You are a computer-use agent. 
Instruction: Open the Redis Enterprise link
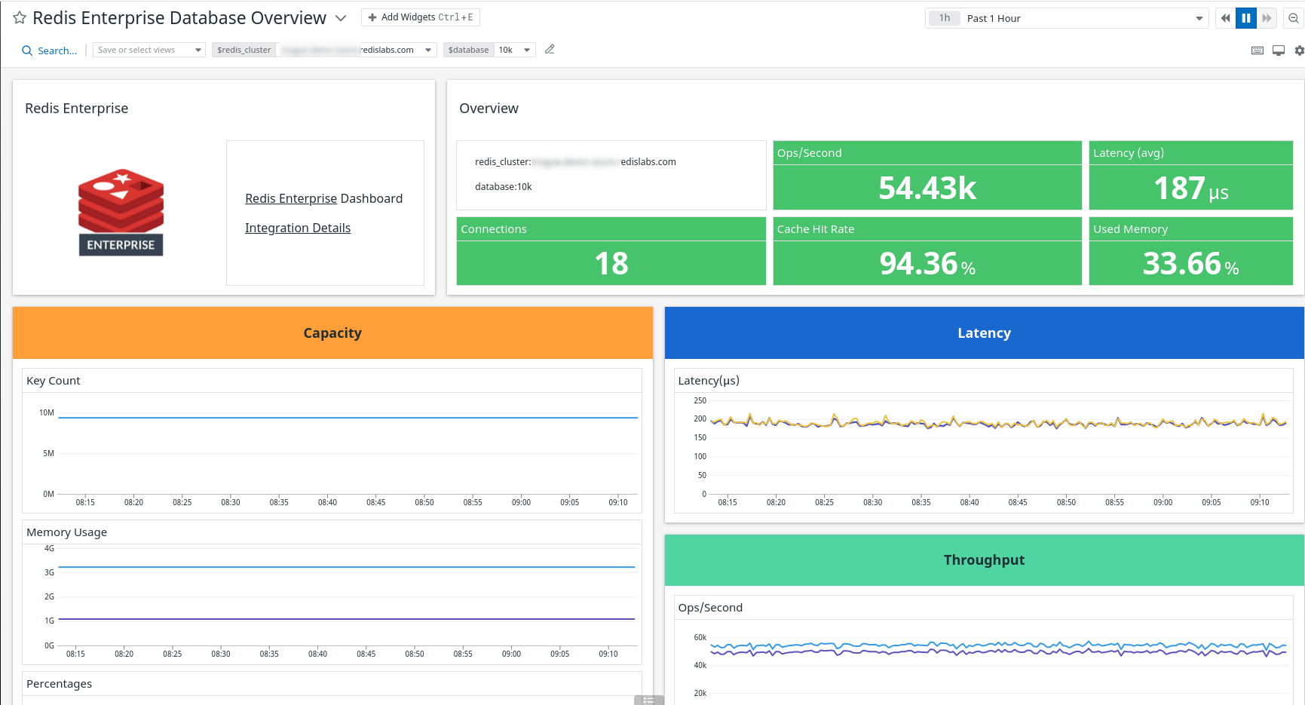[x=291, y=198]
